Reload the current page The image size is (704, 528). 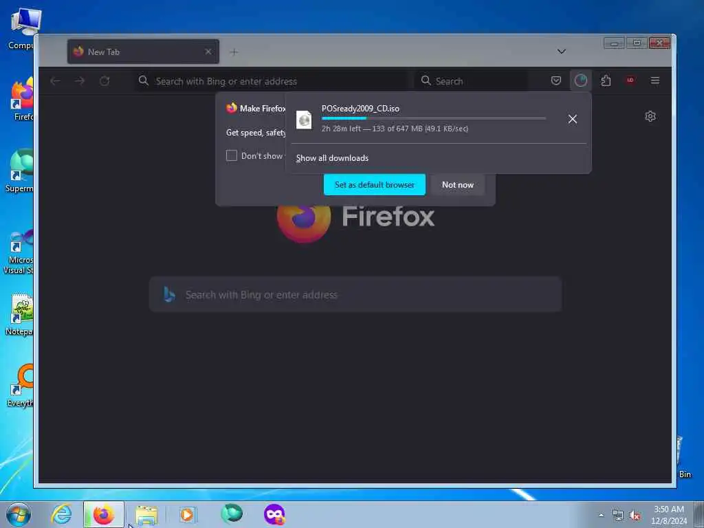(104, 81)
